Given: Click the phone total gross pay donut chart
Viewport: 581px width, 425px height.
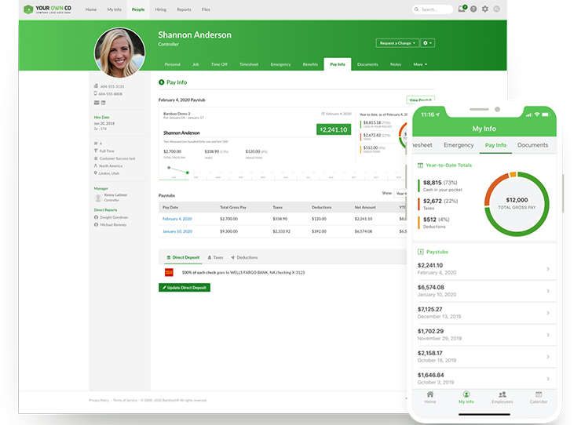Looking at the screenshot, I should (517, 204).
